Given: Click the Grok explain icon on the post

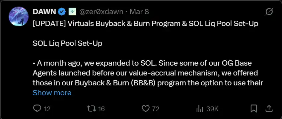Looking at the screenshot, I should 269,12.
